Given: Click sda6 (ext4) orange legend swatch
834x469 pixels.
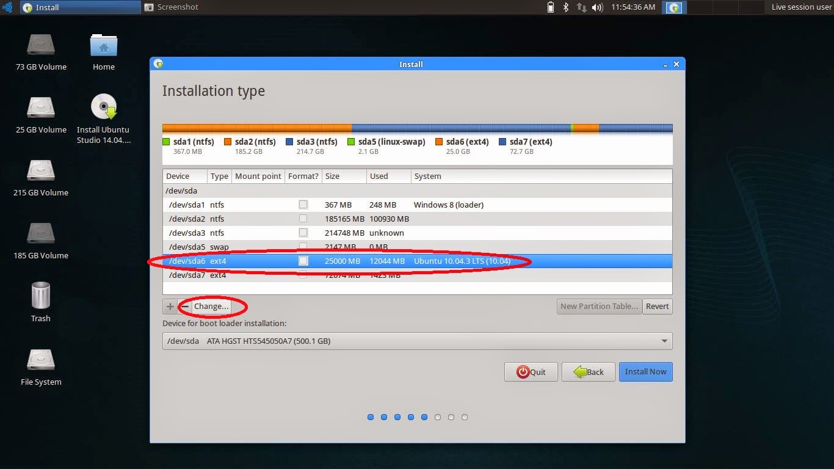Looking at the screenshot, I should click(x=439, y=142).
